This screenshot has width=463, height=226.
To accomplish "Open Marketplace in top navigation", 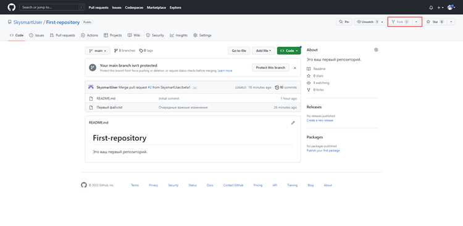I will 156,7.
